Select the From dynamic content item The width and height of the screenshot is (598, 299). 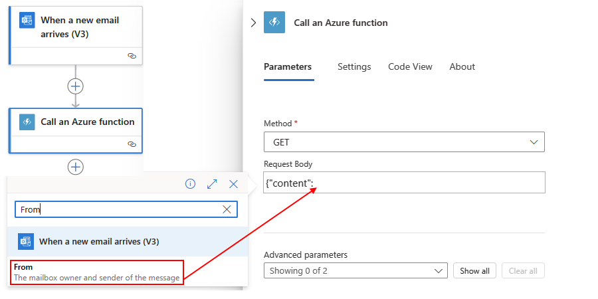click(96, 272)
